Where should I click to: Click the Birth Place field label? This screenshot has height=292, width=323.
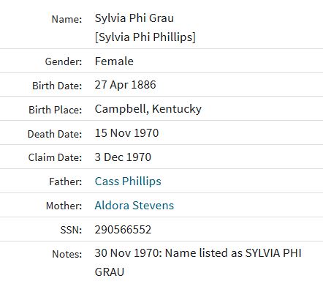coord(56,110)
